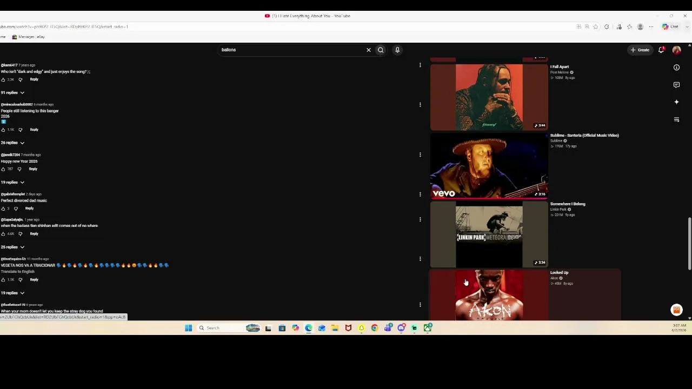Reply to 'People still listening to this banger'
Image resolution: width=692 pixels, height=389 pixels.
34,130
